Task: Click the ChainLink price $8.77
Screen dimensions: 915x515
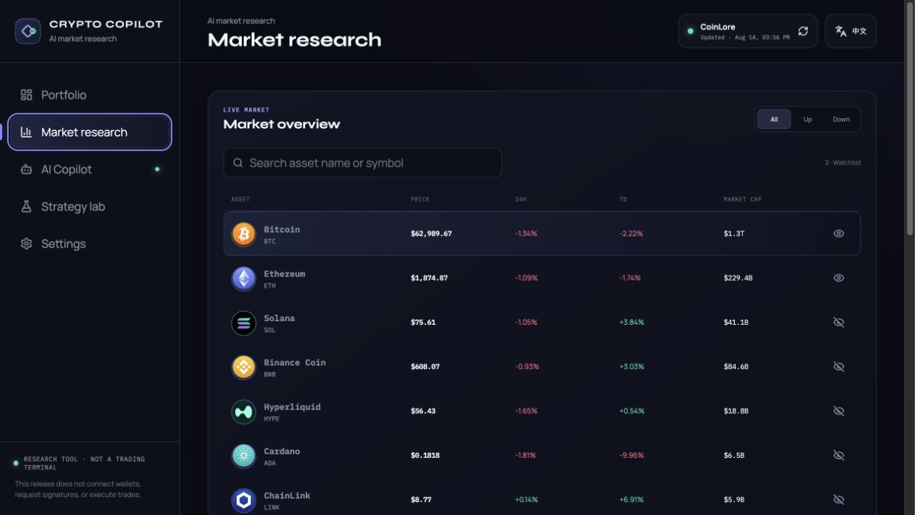Action: pyautogui.click(x=421, y=499)
